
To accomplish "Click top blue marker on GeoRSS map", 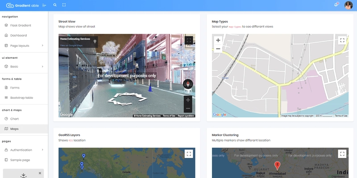I will [x=84, y=156].
